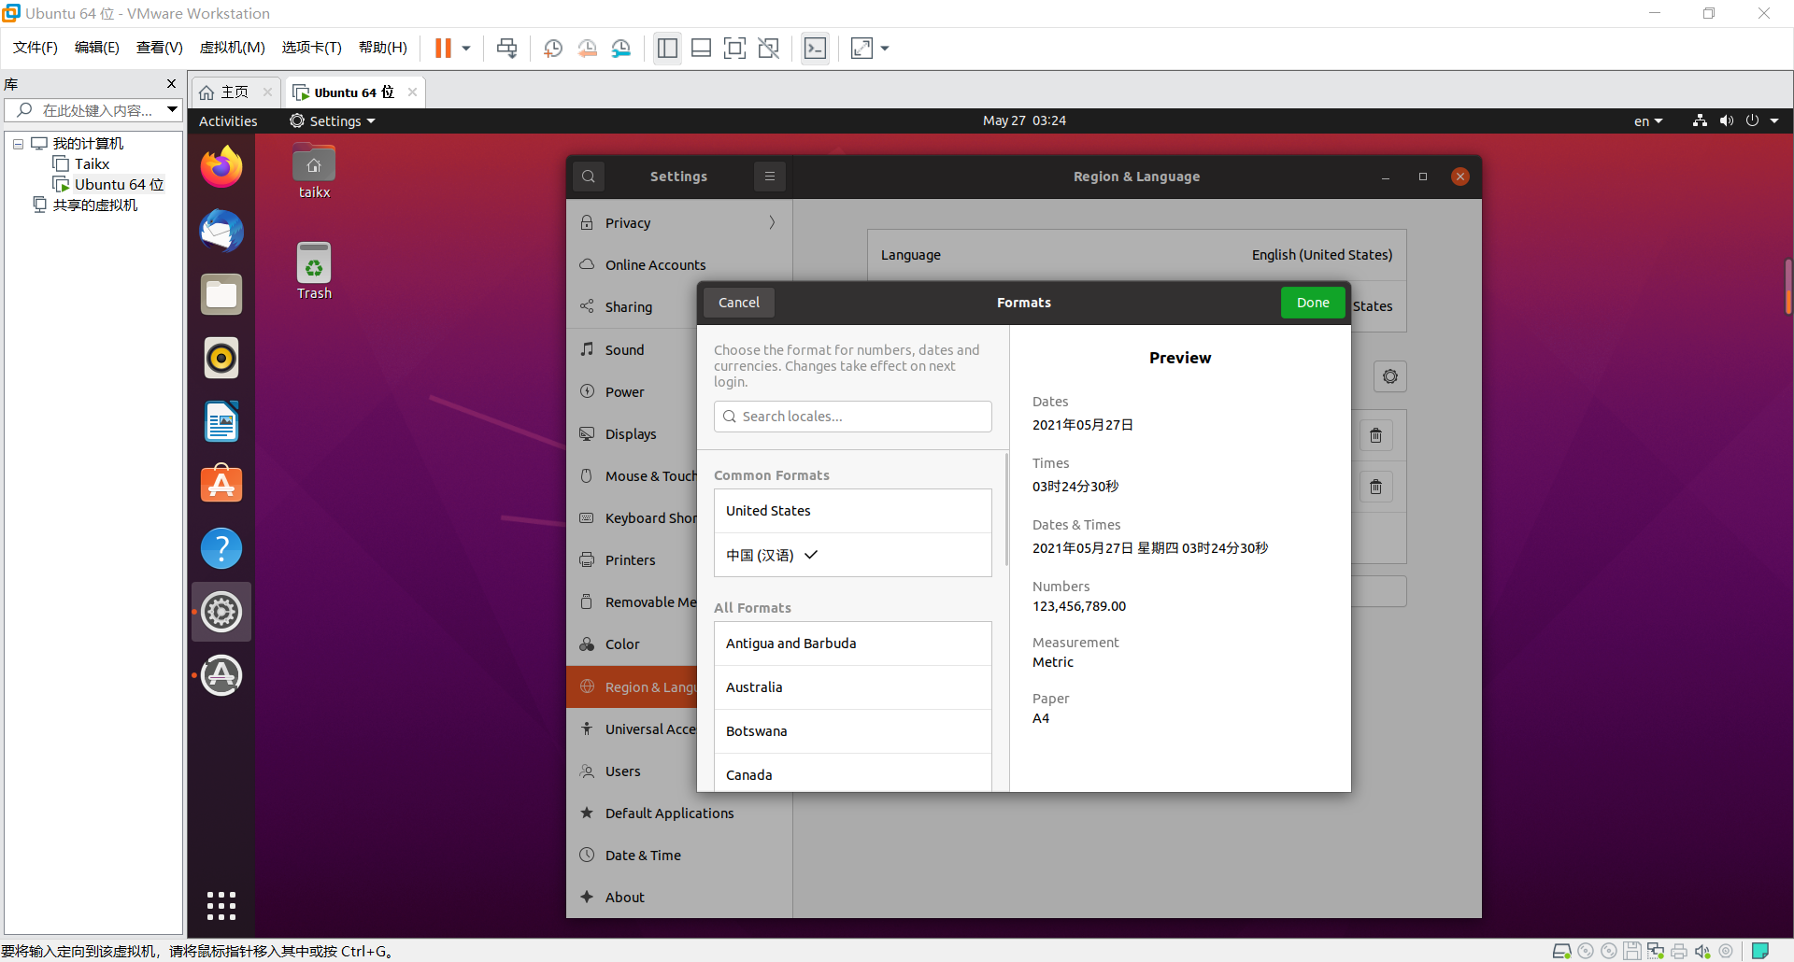Switch to the 主页 tab in VMware
The height and width of the screenshot is (962, 1794).
pyautogui.click(x=232, y=92)
